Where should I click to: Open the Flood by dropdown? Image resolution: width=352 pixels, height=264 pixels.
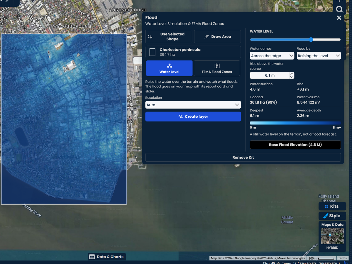[x=319, y=56]
